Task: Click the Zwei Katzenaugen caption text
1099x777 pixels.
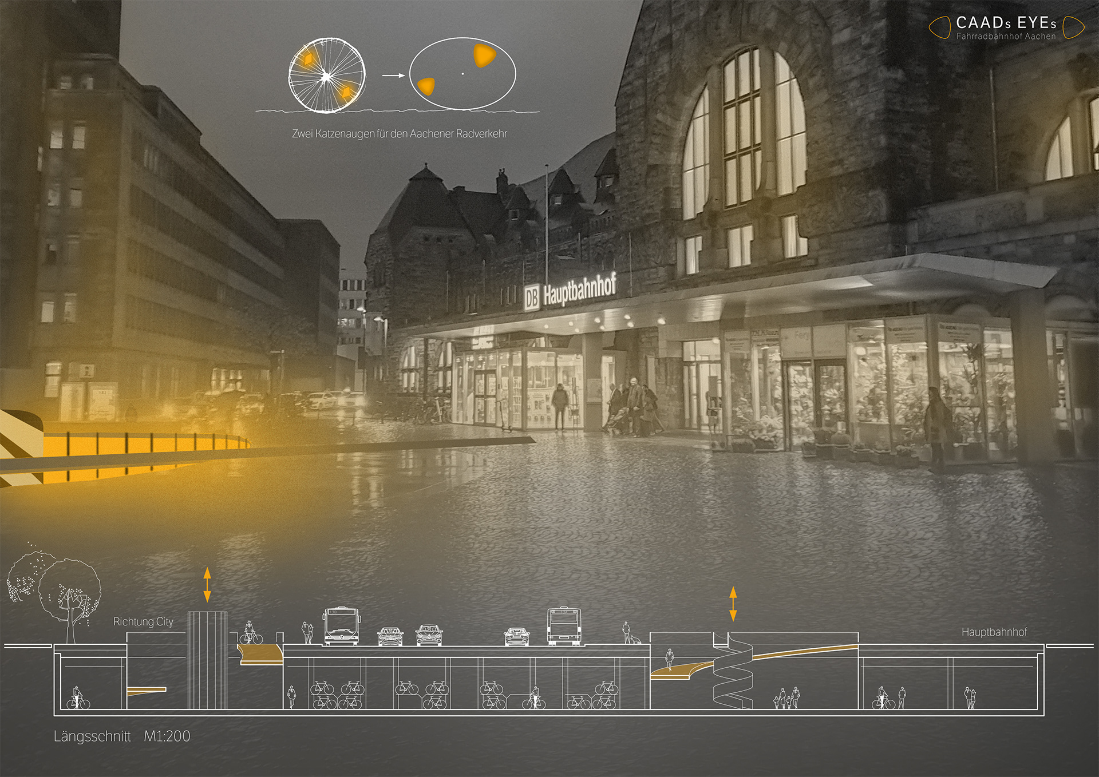Action: 400,134
